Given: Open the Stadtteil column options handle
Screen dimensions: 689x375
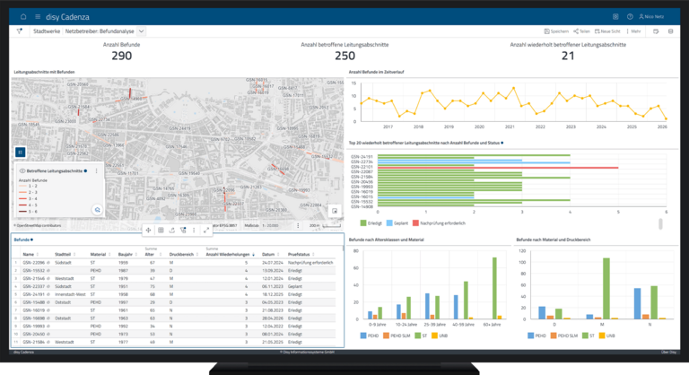Looking at the screenshot, I should click(74, 255).
